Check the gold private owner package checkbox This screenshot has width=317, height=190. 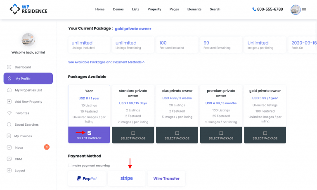click(x=265, y=133)
